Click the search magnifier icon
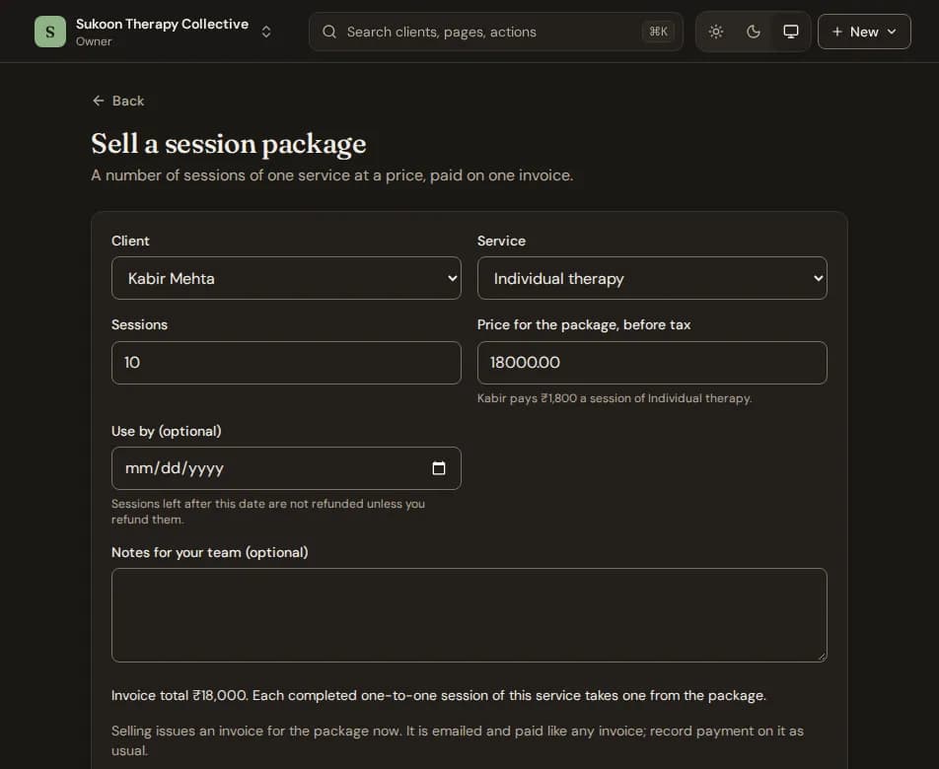The image size is (939, 769). tap(329, 32)
